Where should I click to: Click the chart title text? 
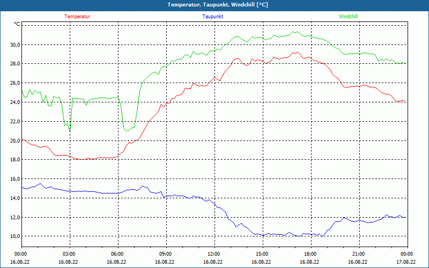[218, 5]
